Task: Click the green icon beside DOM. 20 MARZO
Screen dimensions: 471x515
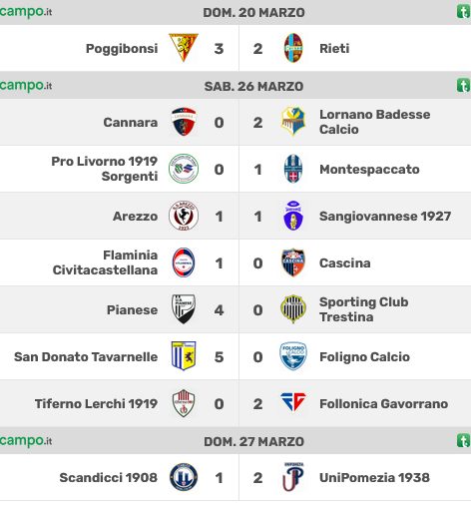Action: pyautogui.click(x=464, y=12)
